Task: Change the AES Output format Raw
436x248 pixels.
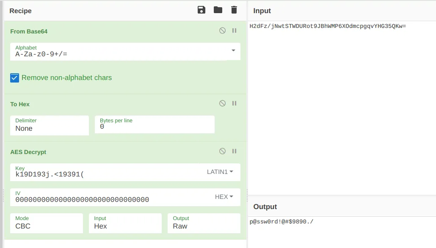Action: (x=204, y=223)
